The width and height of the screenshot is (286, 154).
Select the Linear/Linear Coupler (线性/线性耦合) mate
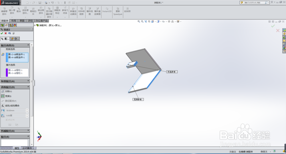pyautogui.click(x=10, y=106)
